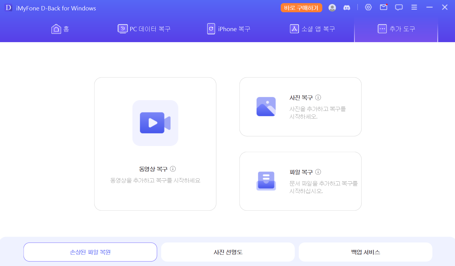Click the file repair drawer icon

(266, 181)
